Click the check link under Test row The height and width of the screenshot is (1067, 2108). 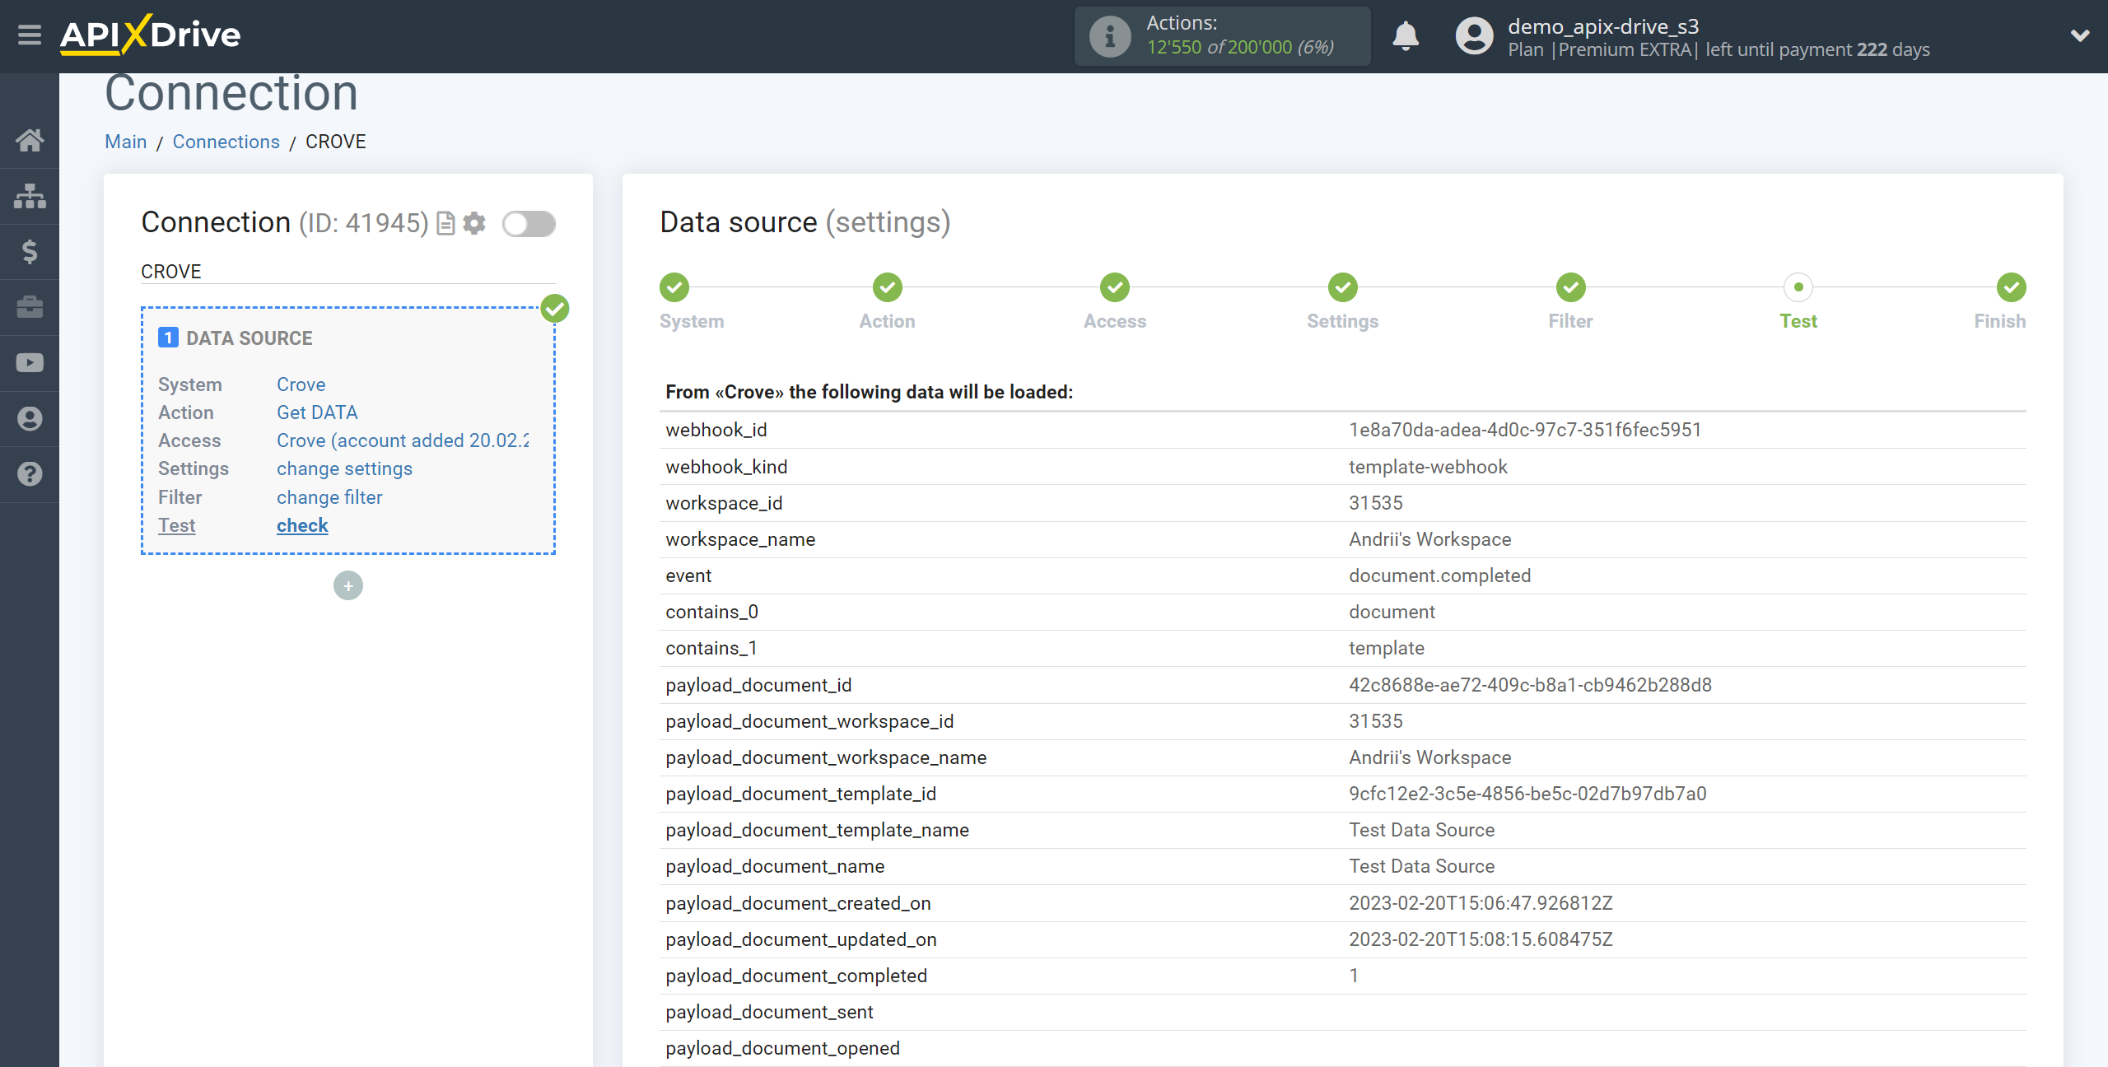point(301,524)
